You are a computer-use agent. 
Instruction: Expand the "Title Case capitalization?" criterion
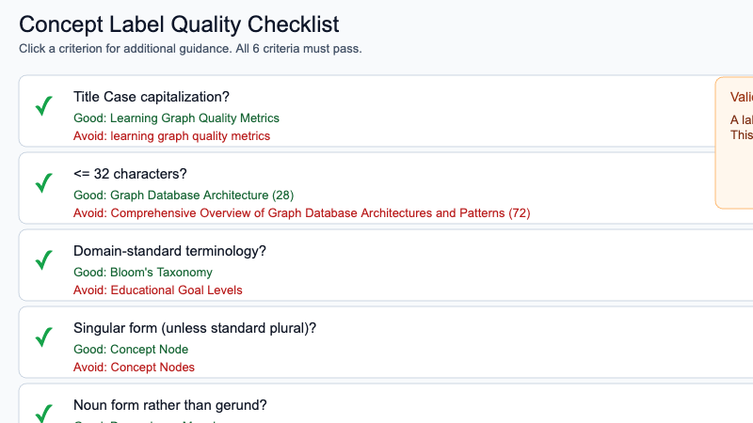(x=152, y=97)
